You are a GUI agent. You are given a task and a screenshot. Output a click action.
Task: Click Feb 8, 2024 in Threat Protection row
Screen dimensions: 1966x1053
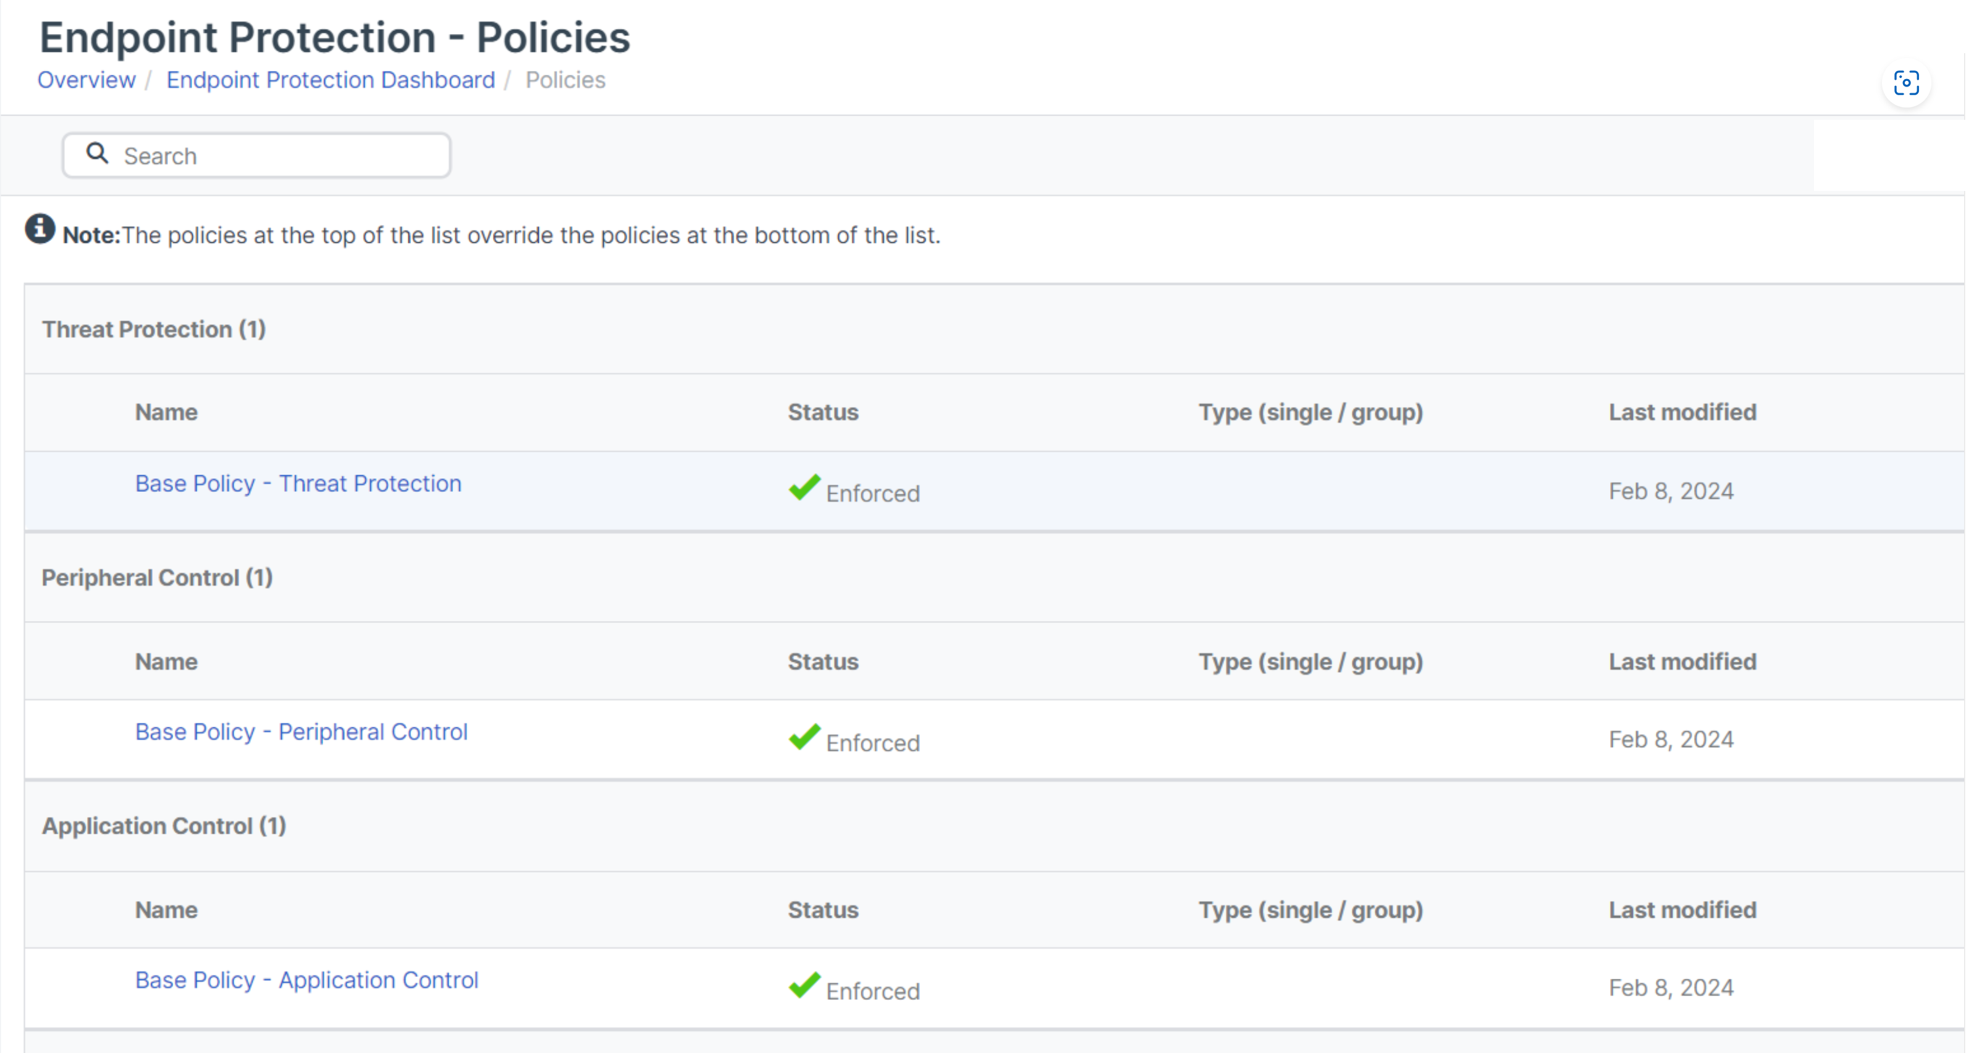[1671, 491]
